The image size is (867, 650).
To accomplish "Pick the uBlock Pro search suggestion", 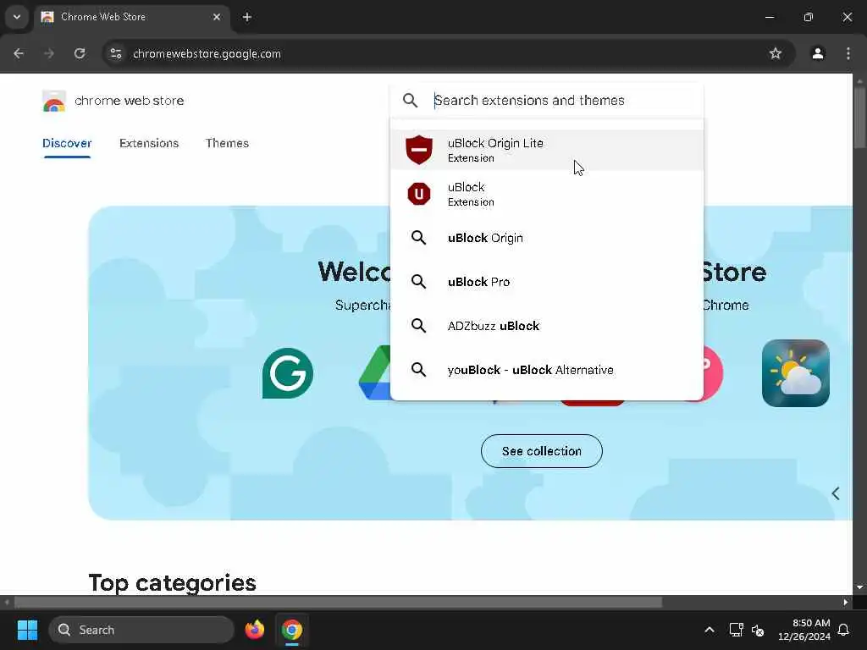I will coord(547,282).
